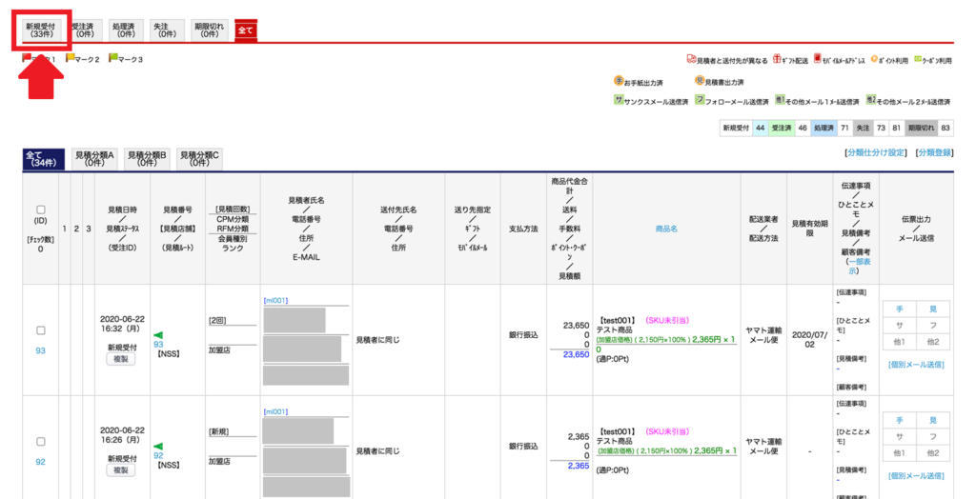Click the green フ icon for フォローメール送信済
Viewport: 976px width, 499px height.
[700, 100]
